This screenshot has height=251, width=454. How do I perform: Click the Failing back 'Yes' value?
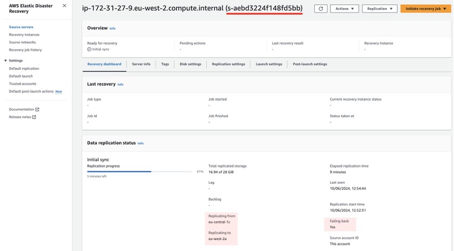click(332, 227)
